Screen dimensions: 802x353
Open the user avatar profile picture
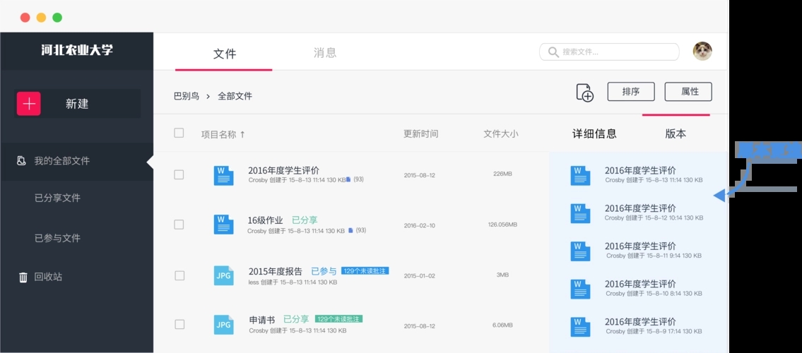(702, 51)
